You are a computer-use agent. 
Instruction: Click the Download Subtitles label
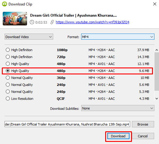pyautogui.click(x=64, y=109)
